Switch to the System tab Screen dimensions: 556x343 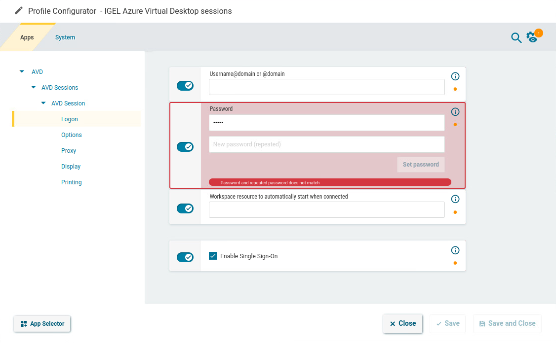(x=65, y=37)
